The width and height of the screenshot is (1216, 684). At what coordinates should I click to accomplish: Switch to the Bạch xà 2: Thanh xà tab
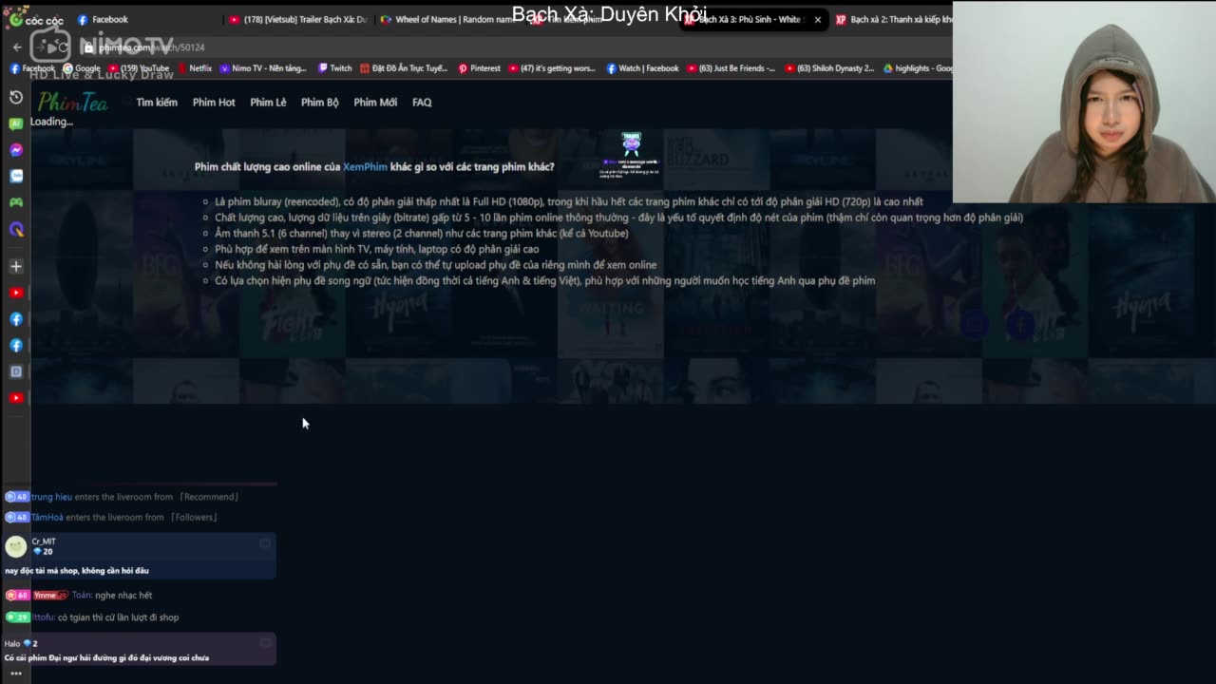tap(893, 19)
